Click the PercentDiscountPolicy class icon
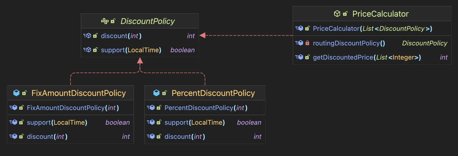The image size is (458, 156). click(156, 93)
